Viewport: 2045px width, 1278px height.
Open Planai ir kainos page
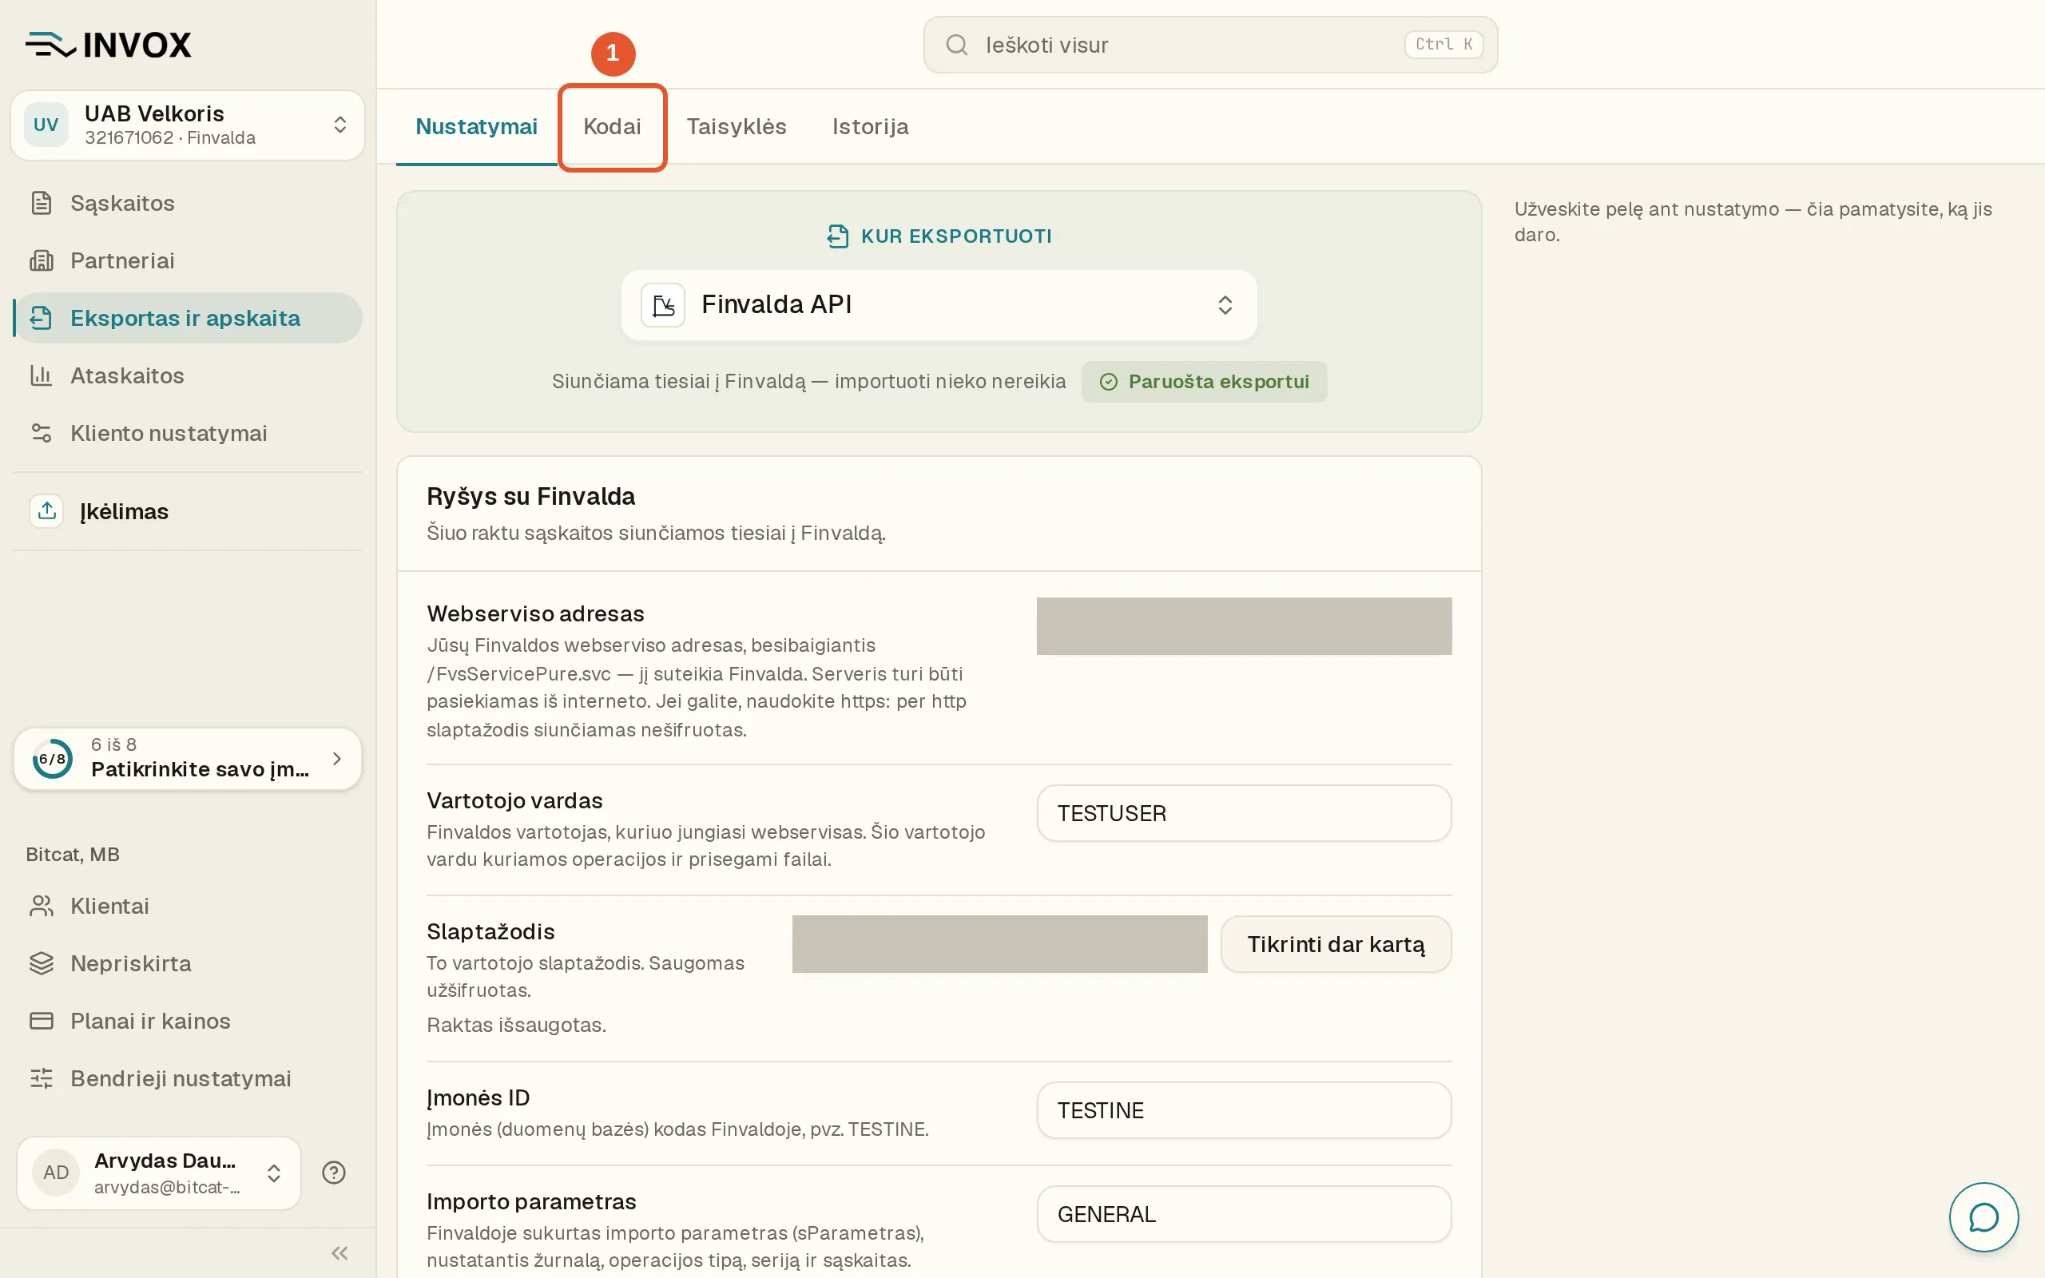tap(188, 1021)
